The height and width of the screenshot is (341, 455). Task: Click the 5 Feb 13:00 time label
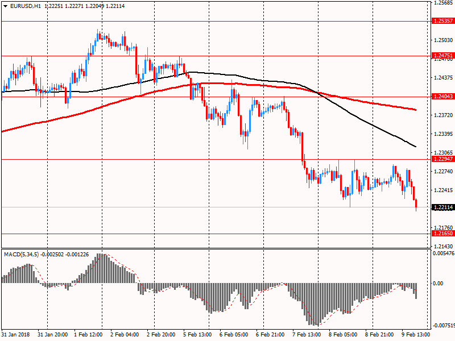[197, 334]
